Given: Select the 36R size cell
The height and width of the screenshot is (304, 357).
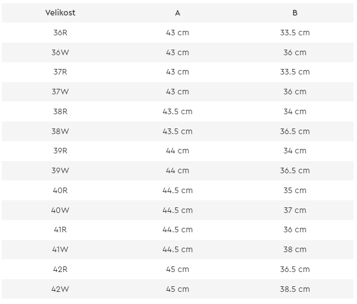Looking at the screenshot, I should [60, 33].
